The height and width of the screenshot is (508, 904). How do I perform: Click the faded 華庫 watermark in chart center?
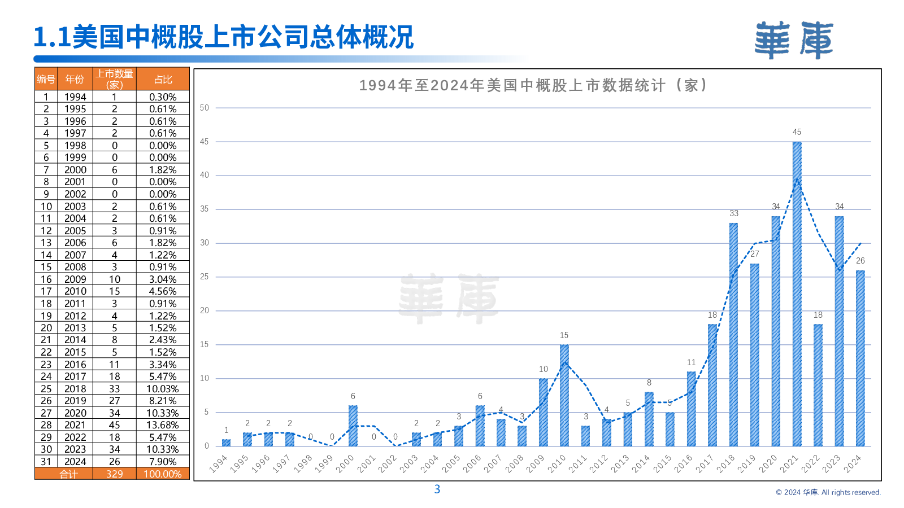coord(449,299)
